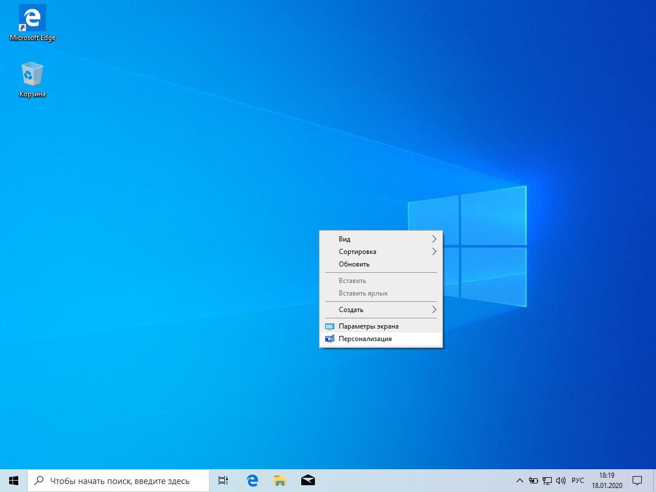The height and width of the screenshot is (492, 656).
Task: Open the Windows Start menu
Action: click(14, 481)
